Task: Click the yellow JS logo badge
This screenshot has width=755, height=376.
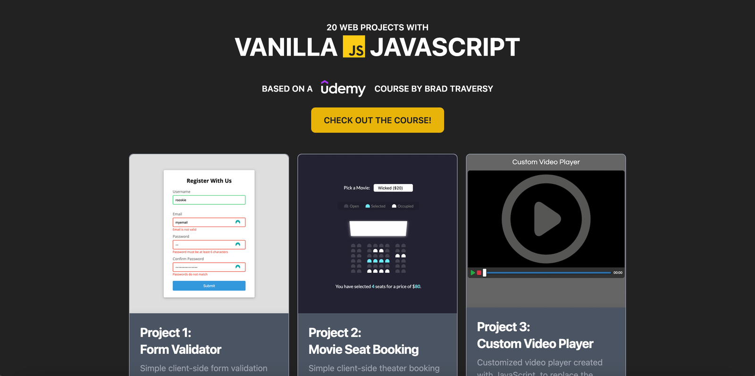Action: pos(354,46)
